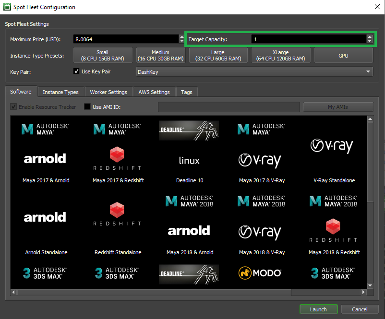Click the Target Capacity input field

309,39
